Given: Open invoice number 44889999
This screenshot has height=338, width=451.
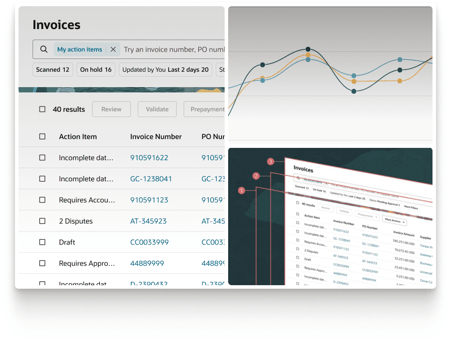Looking at the screenshot, I should tap(147, 263).
